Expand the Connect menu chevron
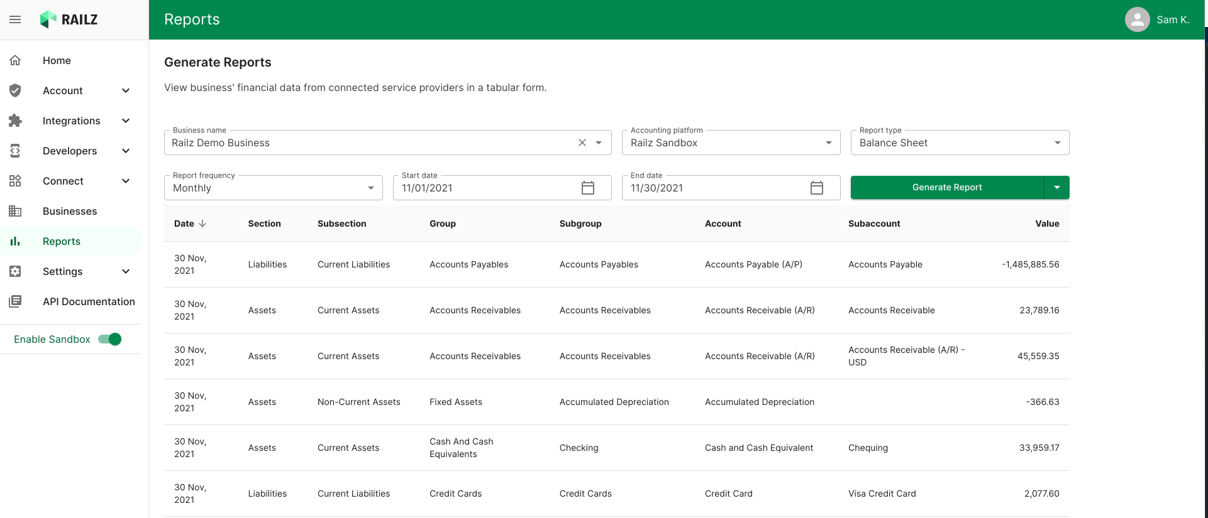The image size is (1208, 518). (x=126, y=181)
